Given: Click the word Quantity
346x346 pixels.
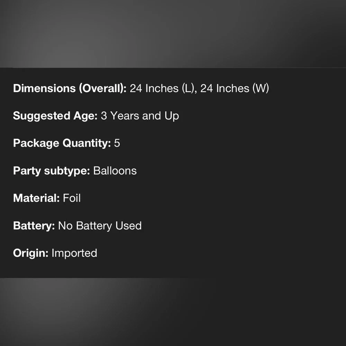Looking at the screenshot, I should [87, 144].
